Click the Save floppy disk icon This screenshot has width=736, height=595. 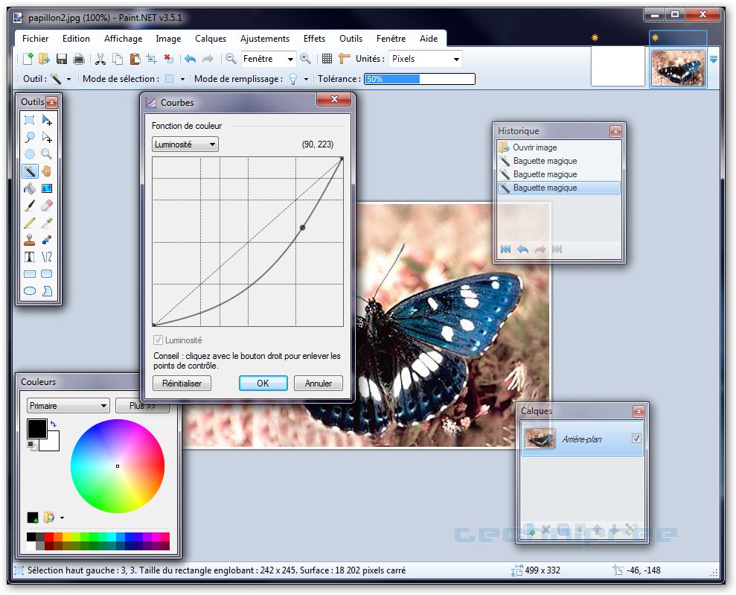(x=62, y=59)
